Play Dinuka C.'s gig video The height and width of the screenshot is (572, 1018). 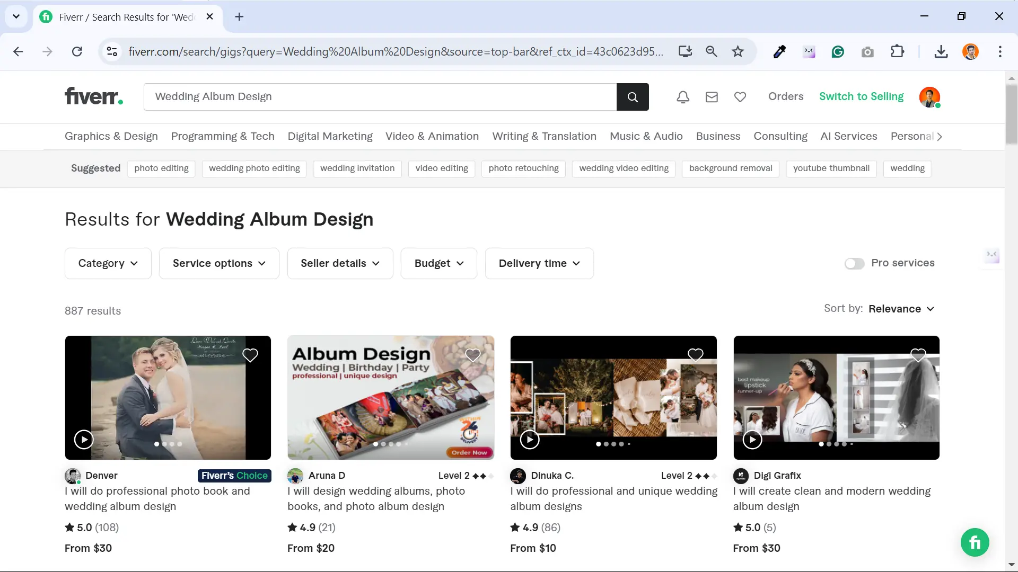point(530,440)
